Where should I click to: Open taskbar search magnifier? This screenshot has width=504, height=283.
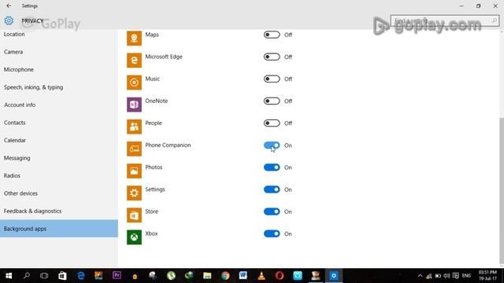[x=27, y=276]
